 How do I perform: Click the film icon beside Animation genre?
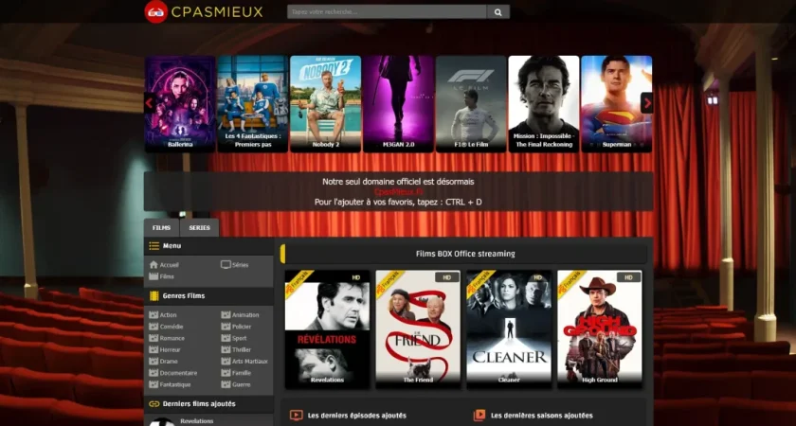226,314
